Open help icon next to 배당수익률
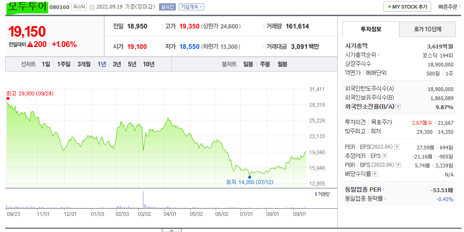464x232 pixels. pos(375,174)
